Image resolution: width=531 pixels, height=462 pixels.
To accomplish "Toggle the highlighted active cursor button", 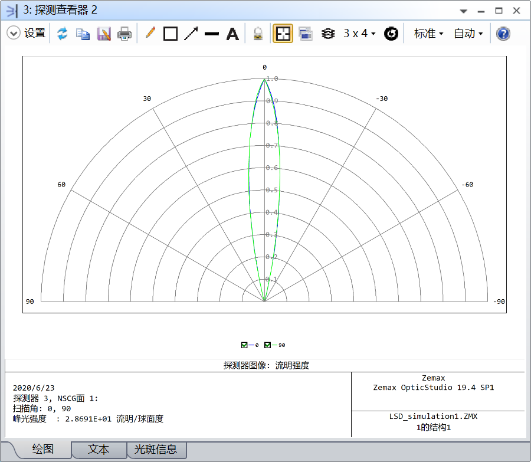I will click(x=283, y=34).
